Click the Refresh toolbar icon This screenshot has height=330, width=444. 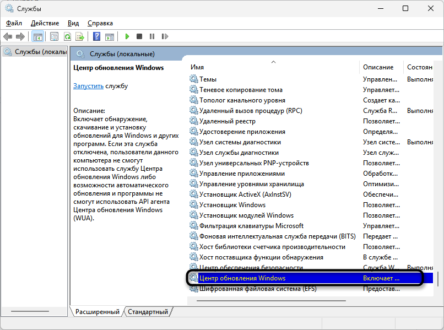67,37
